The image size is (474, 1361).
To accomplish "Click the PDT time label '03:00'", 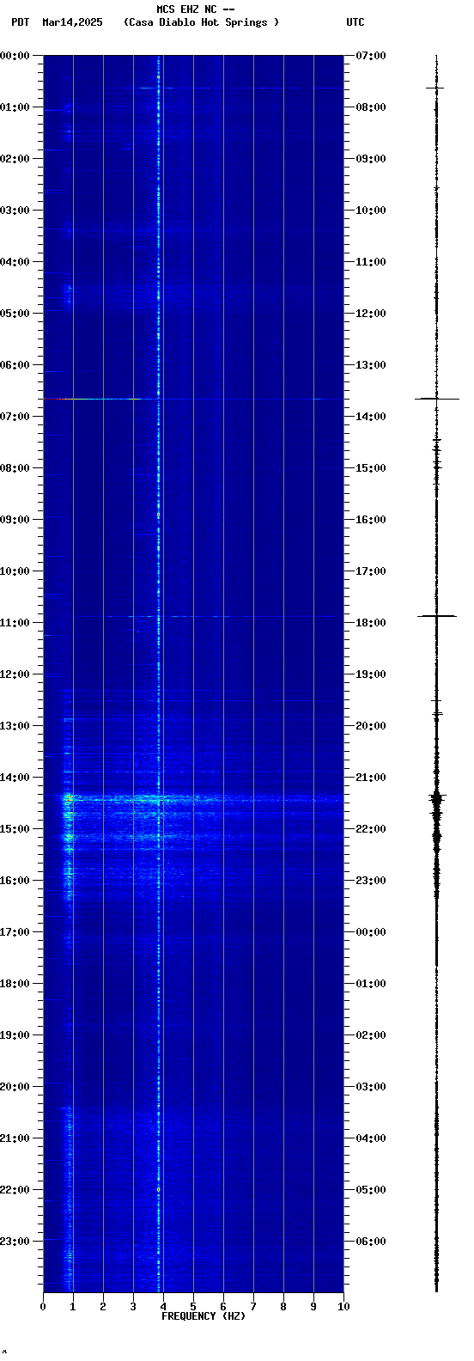I will (x=15, y=211).
